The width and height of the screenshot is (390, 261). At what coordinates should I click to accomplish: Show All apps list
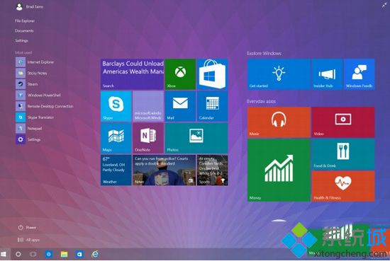[x=28, y=240]
